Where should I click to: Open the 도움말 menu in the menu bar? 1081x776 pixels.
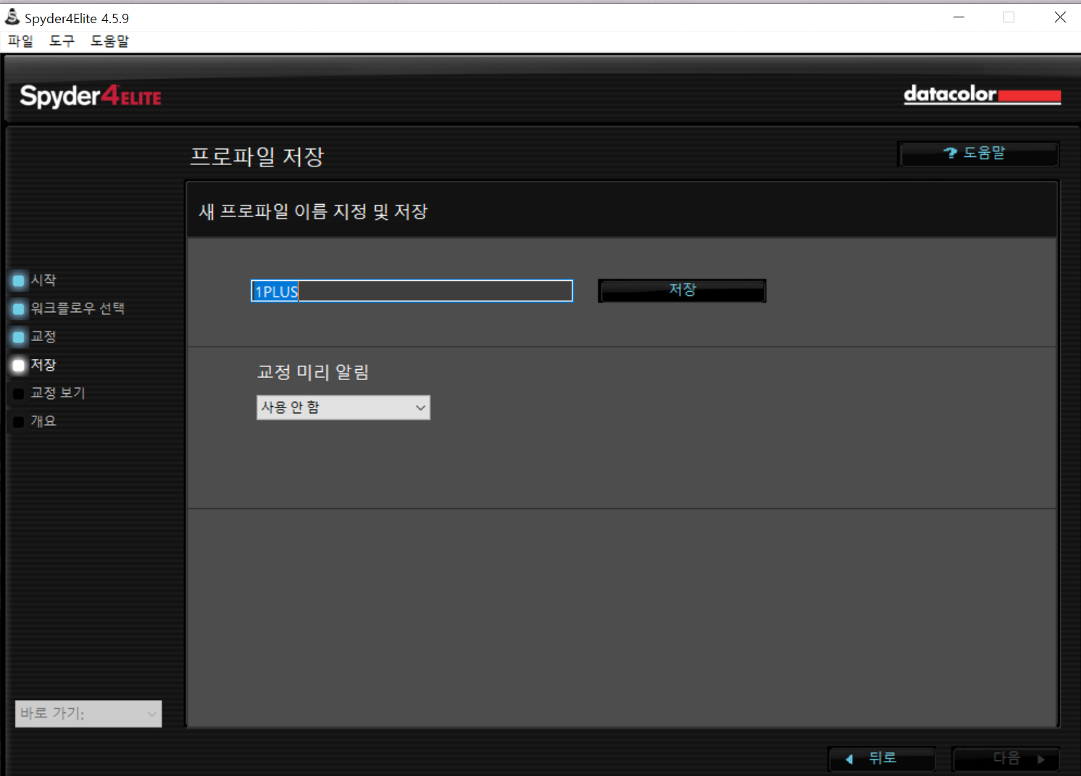(109, 41)
